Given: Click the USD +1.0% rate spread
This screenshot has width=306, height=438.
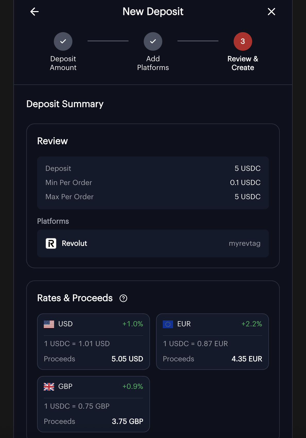Looking at the screenshot, I should (x=133, y=324).
